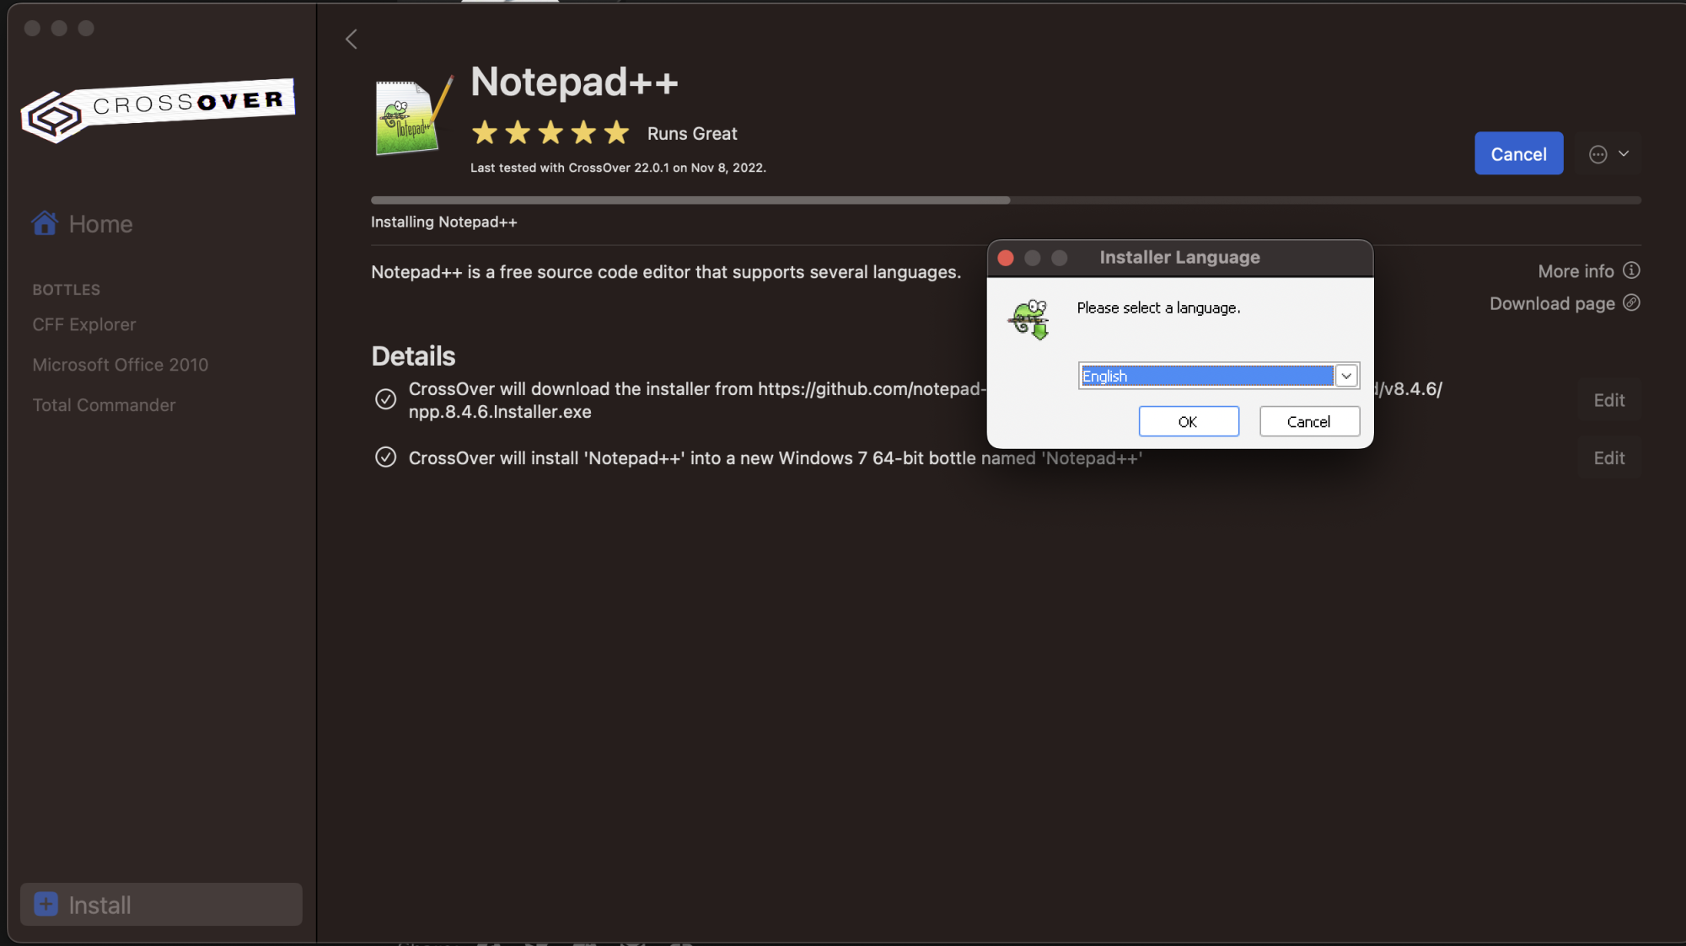Open the Home section in the sidebar

(83, 224)
